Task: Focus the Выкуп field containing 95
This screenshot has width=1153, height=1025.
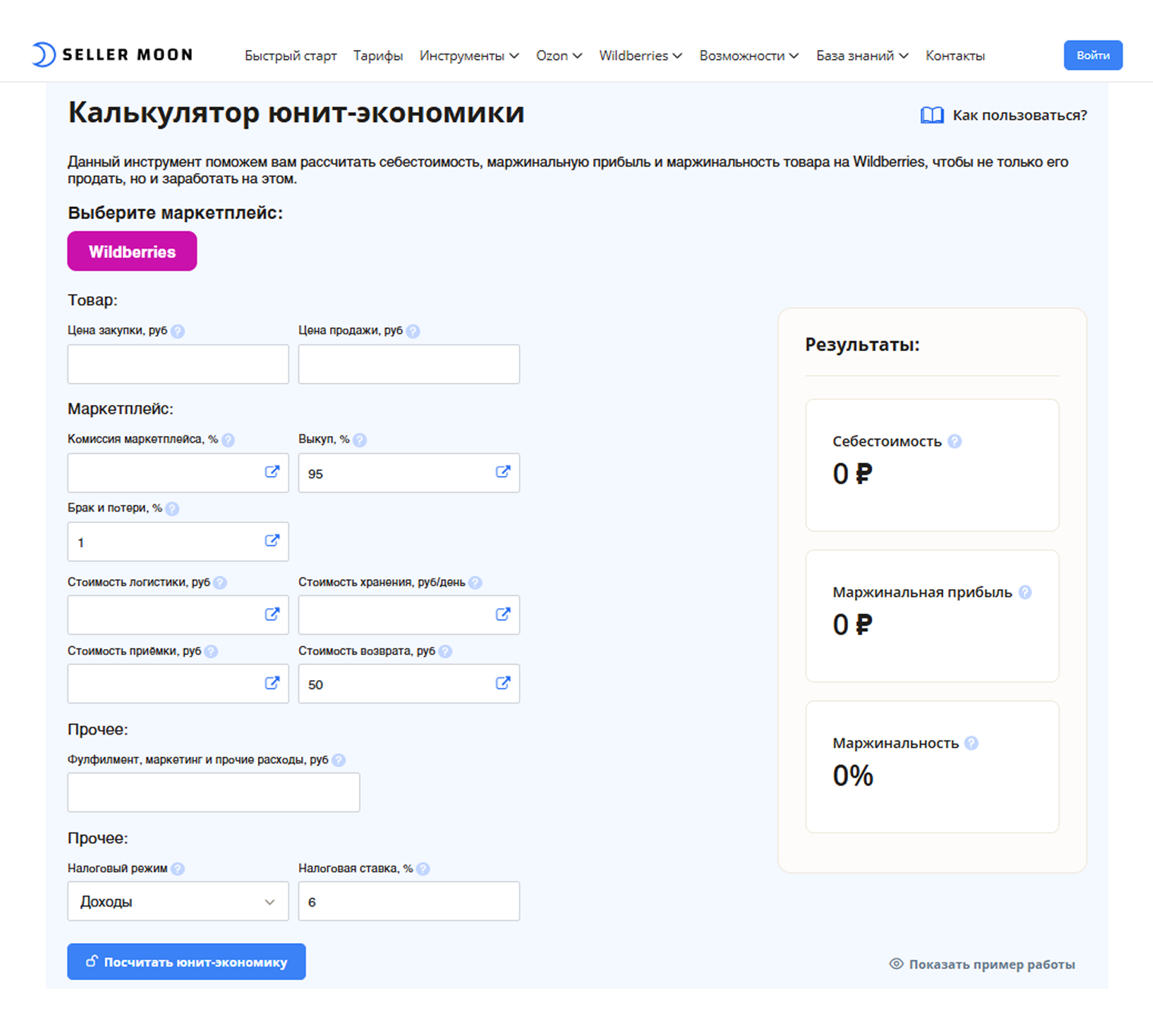Action: click(x=409, y=473)
